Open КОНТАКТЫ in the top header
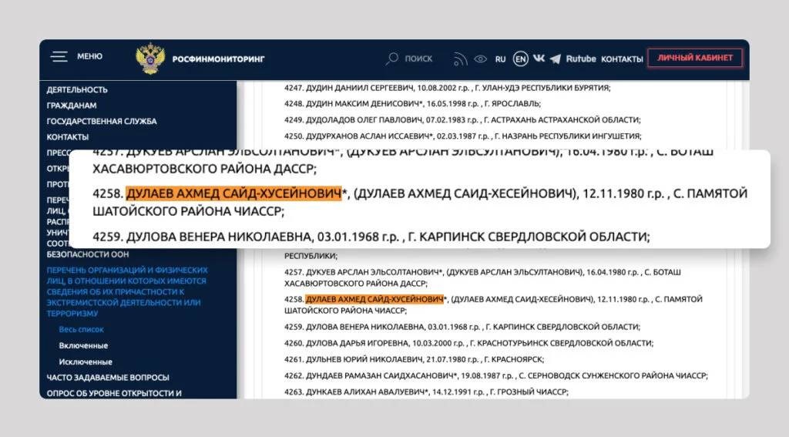Screen dimensions: 789x437 622,59
